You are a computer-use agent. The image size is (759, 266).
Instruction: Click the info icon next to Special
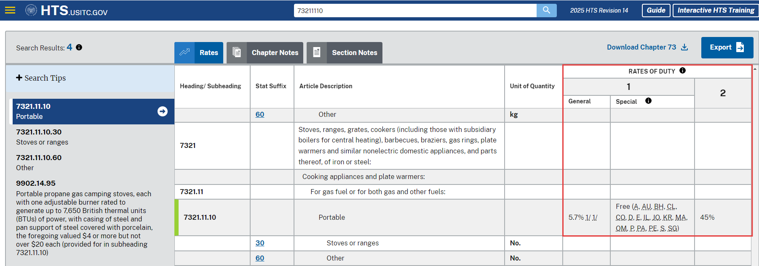pyautogui.click(x=648, y=101)
